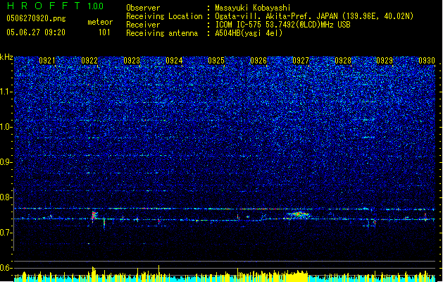This screenshot has width=443, height=282.
Task: Click the 'Observer' field label
Action: 143,8
